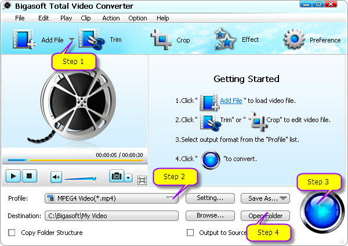348x246 pixels.
Task: Open the Play menu
Action: click(x=66, y=18)
